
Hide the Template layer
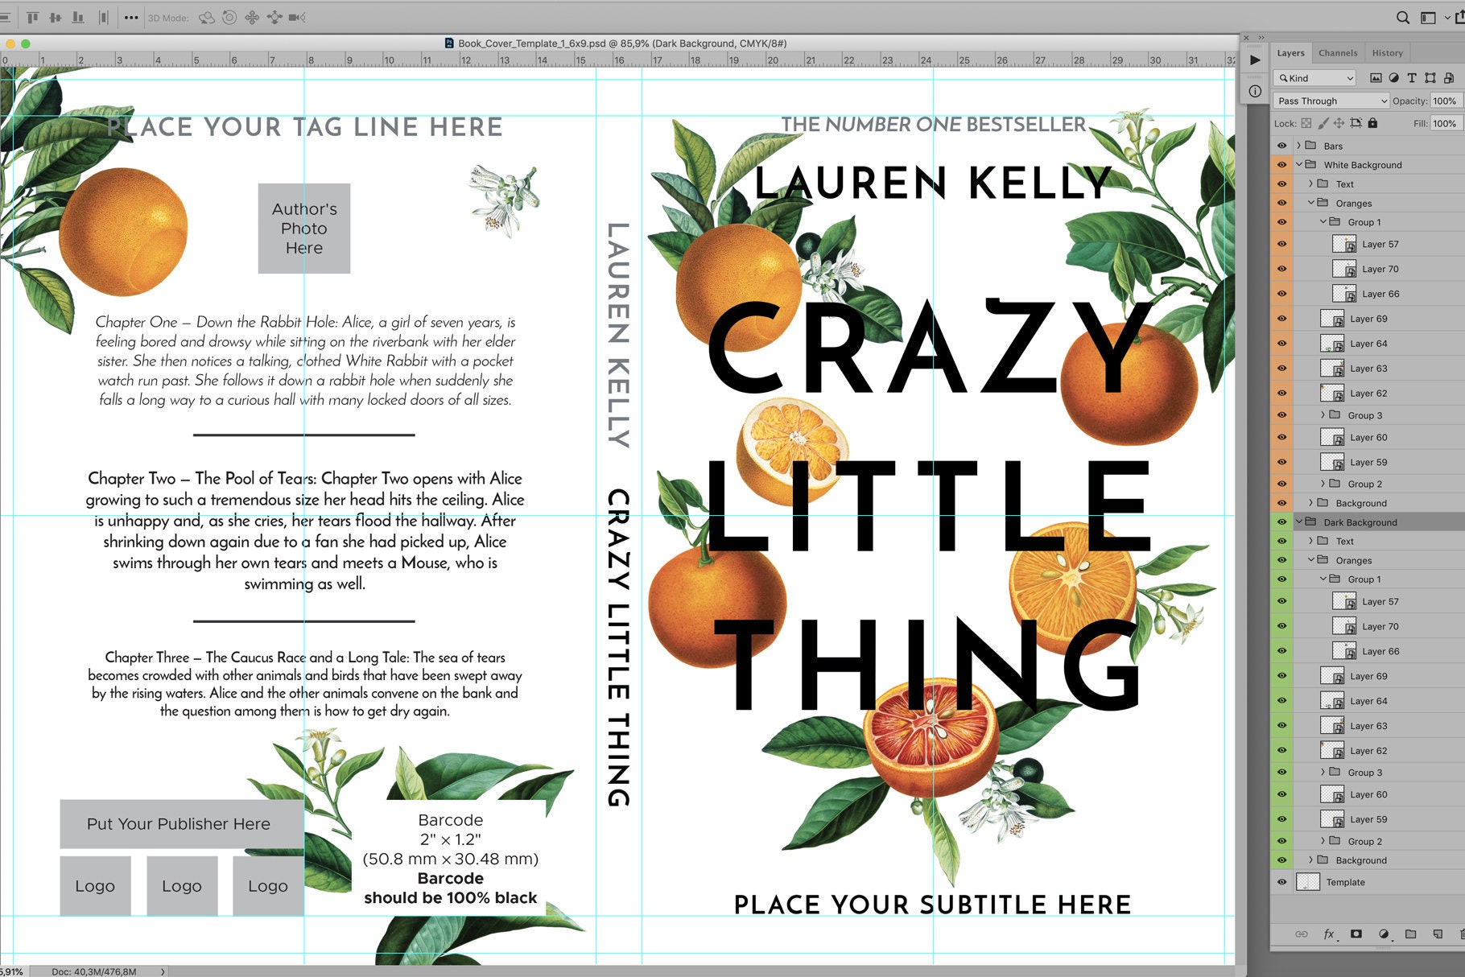tap(1282, 881)
